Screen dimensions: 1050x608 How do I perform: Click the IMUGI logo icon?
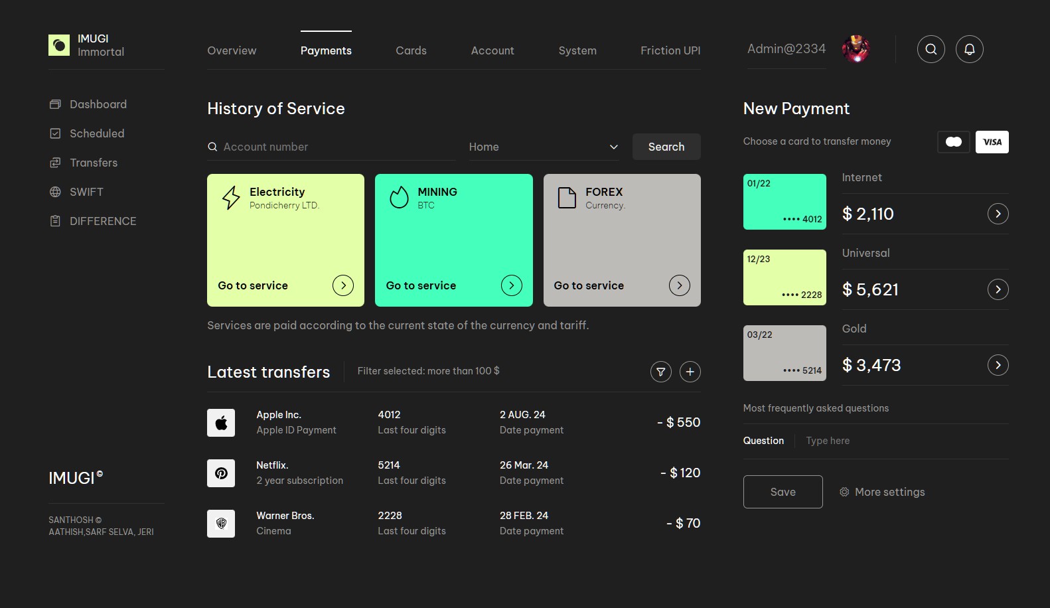point(59,45)
